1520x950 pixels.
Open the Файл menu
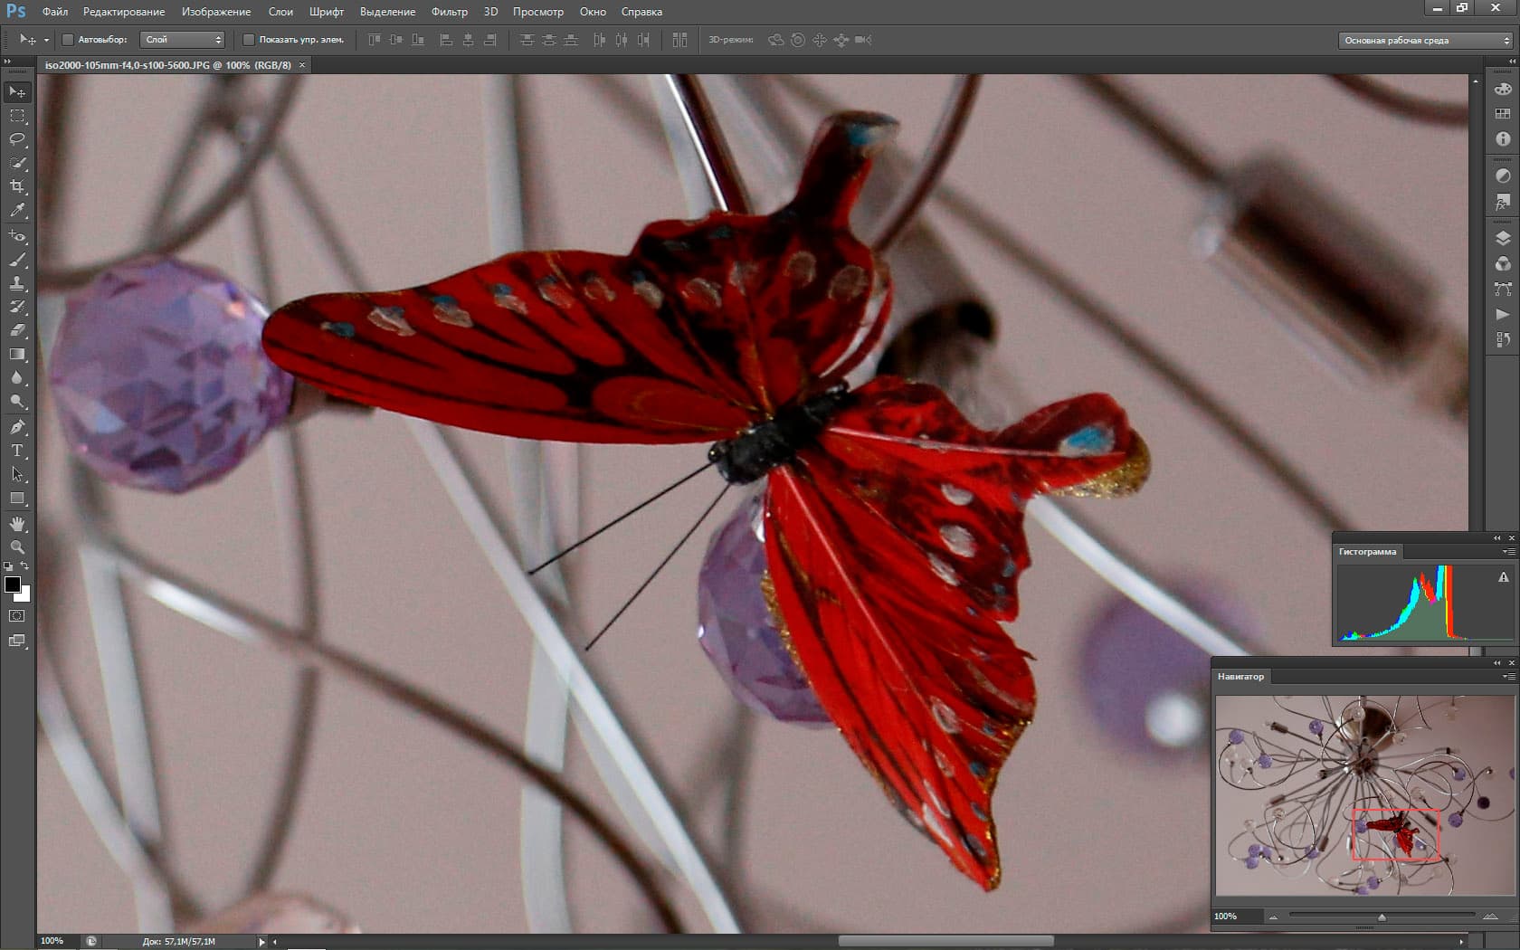tap(55, 12)
